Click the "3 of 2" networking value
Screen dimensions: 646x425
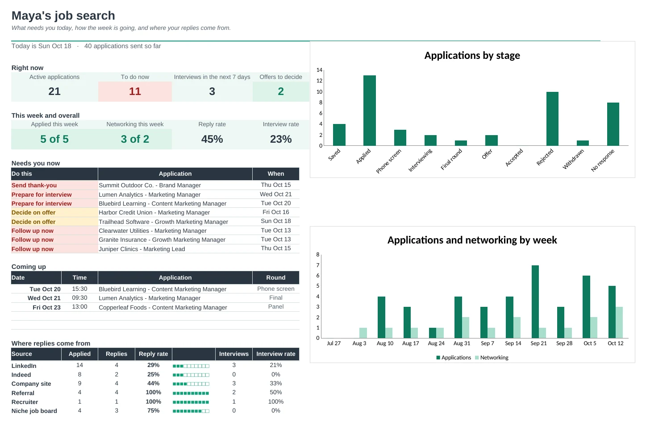pos(135,139)
